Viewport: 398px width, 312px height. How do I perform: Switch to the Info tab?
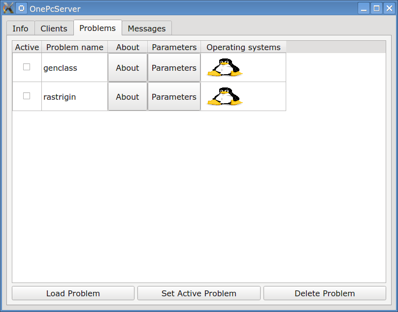tap(20, 28)
